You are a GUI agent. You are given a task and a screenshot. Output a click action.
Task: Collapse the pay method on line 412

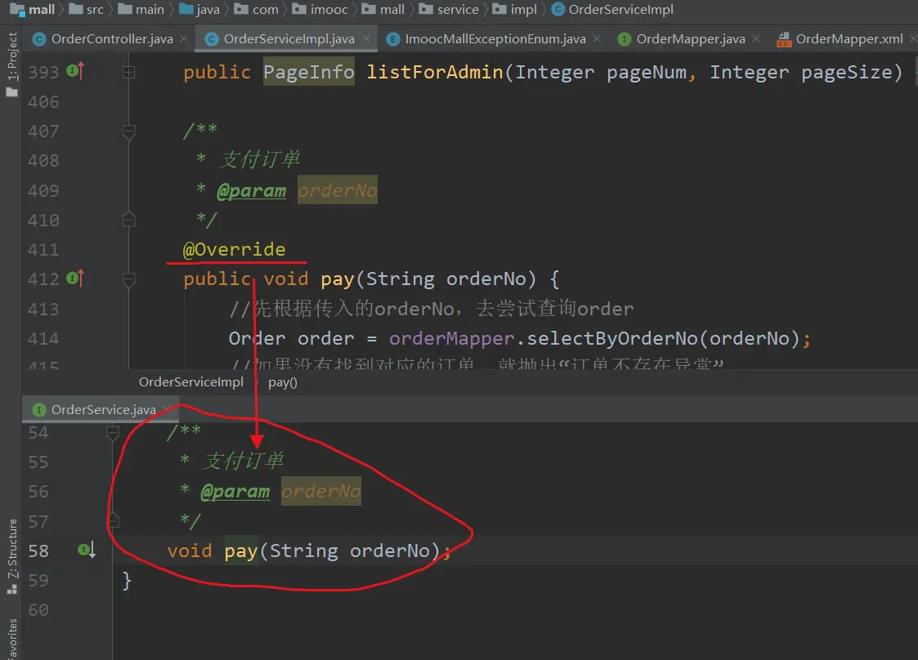pyautogui.click(x=129, y=279)
